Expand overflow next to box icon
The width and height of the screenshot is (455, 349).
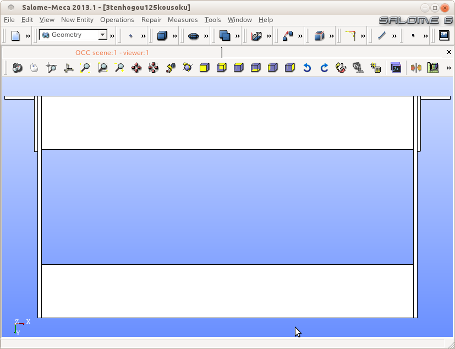point(175,36)
